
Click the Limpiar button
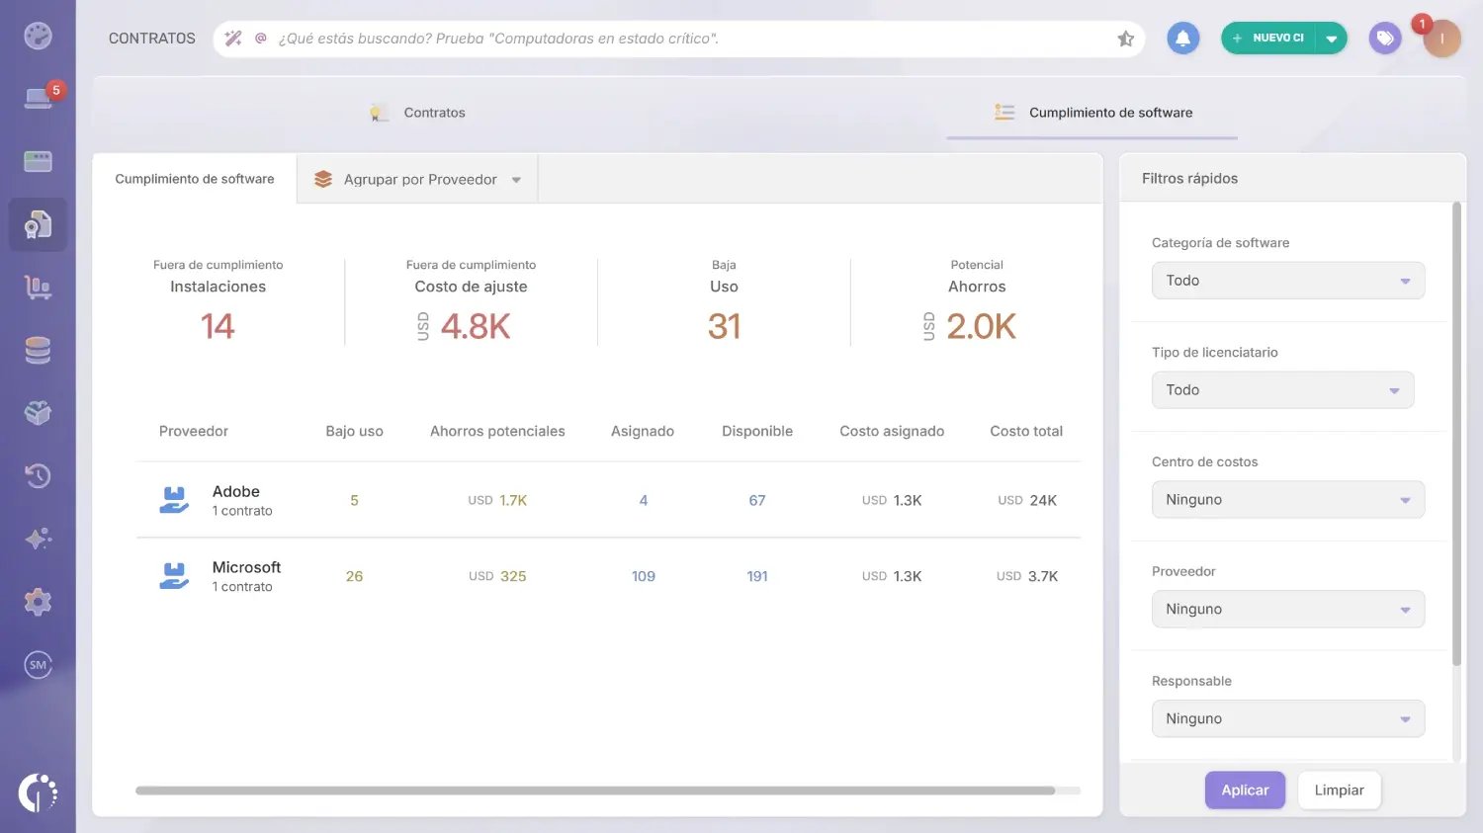(1339, 791)
